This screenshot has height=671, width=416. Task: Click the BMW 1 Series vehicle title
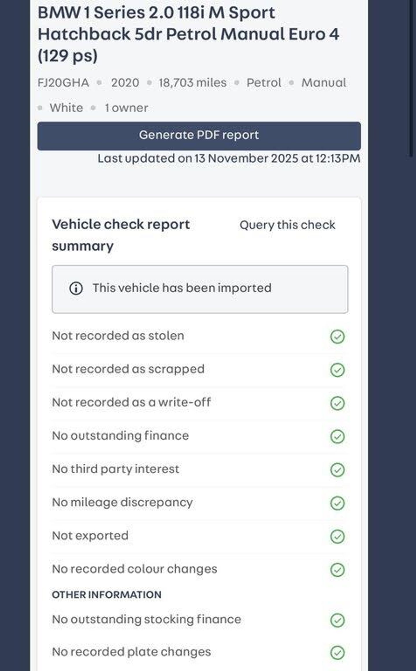188,34
